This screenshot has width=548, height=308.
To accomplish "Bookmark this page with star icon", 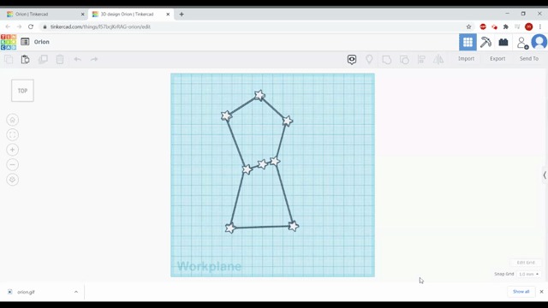I will [468, 27].
